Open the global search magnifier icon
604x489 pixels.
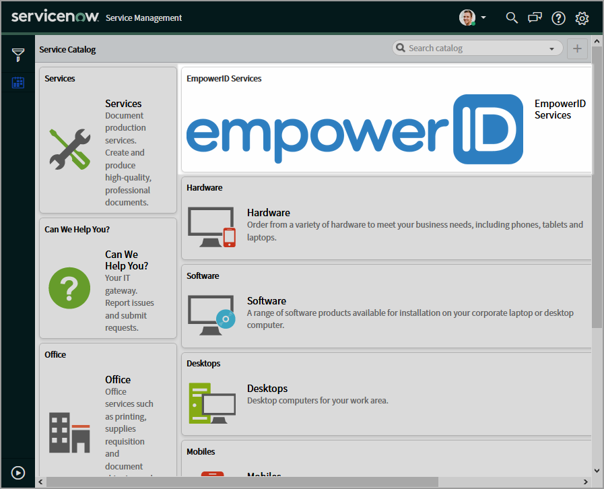[x=512, y=18]
